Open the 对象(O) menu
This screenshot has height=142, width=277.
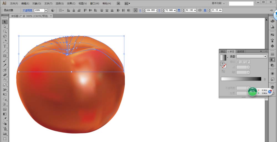[37, 4]
